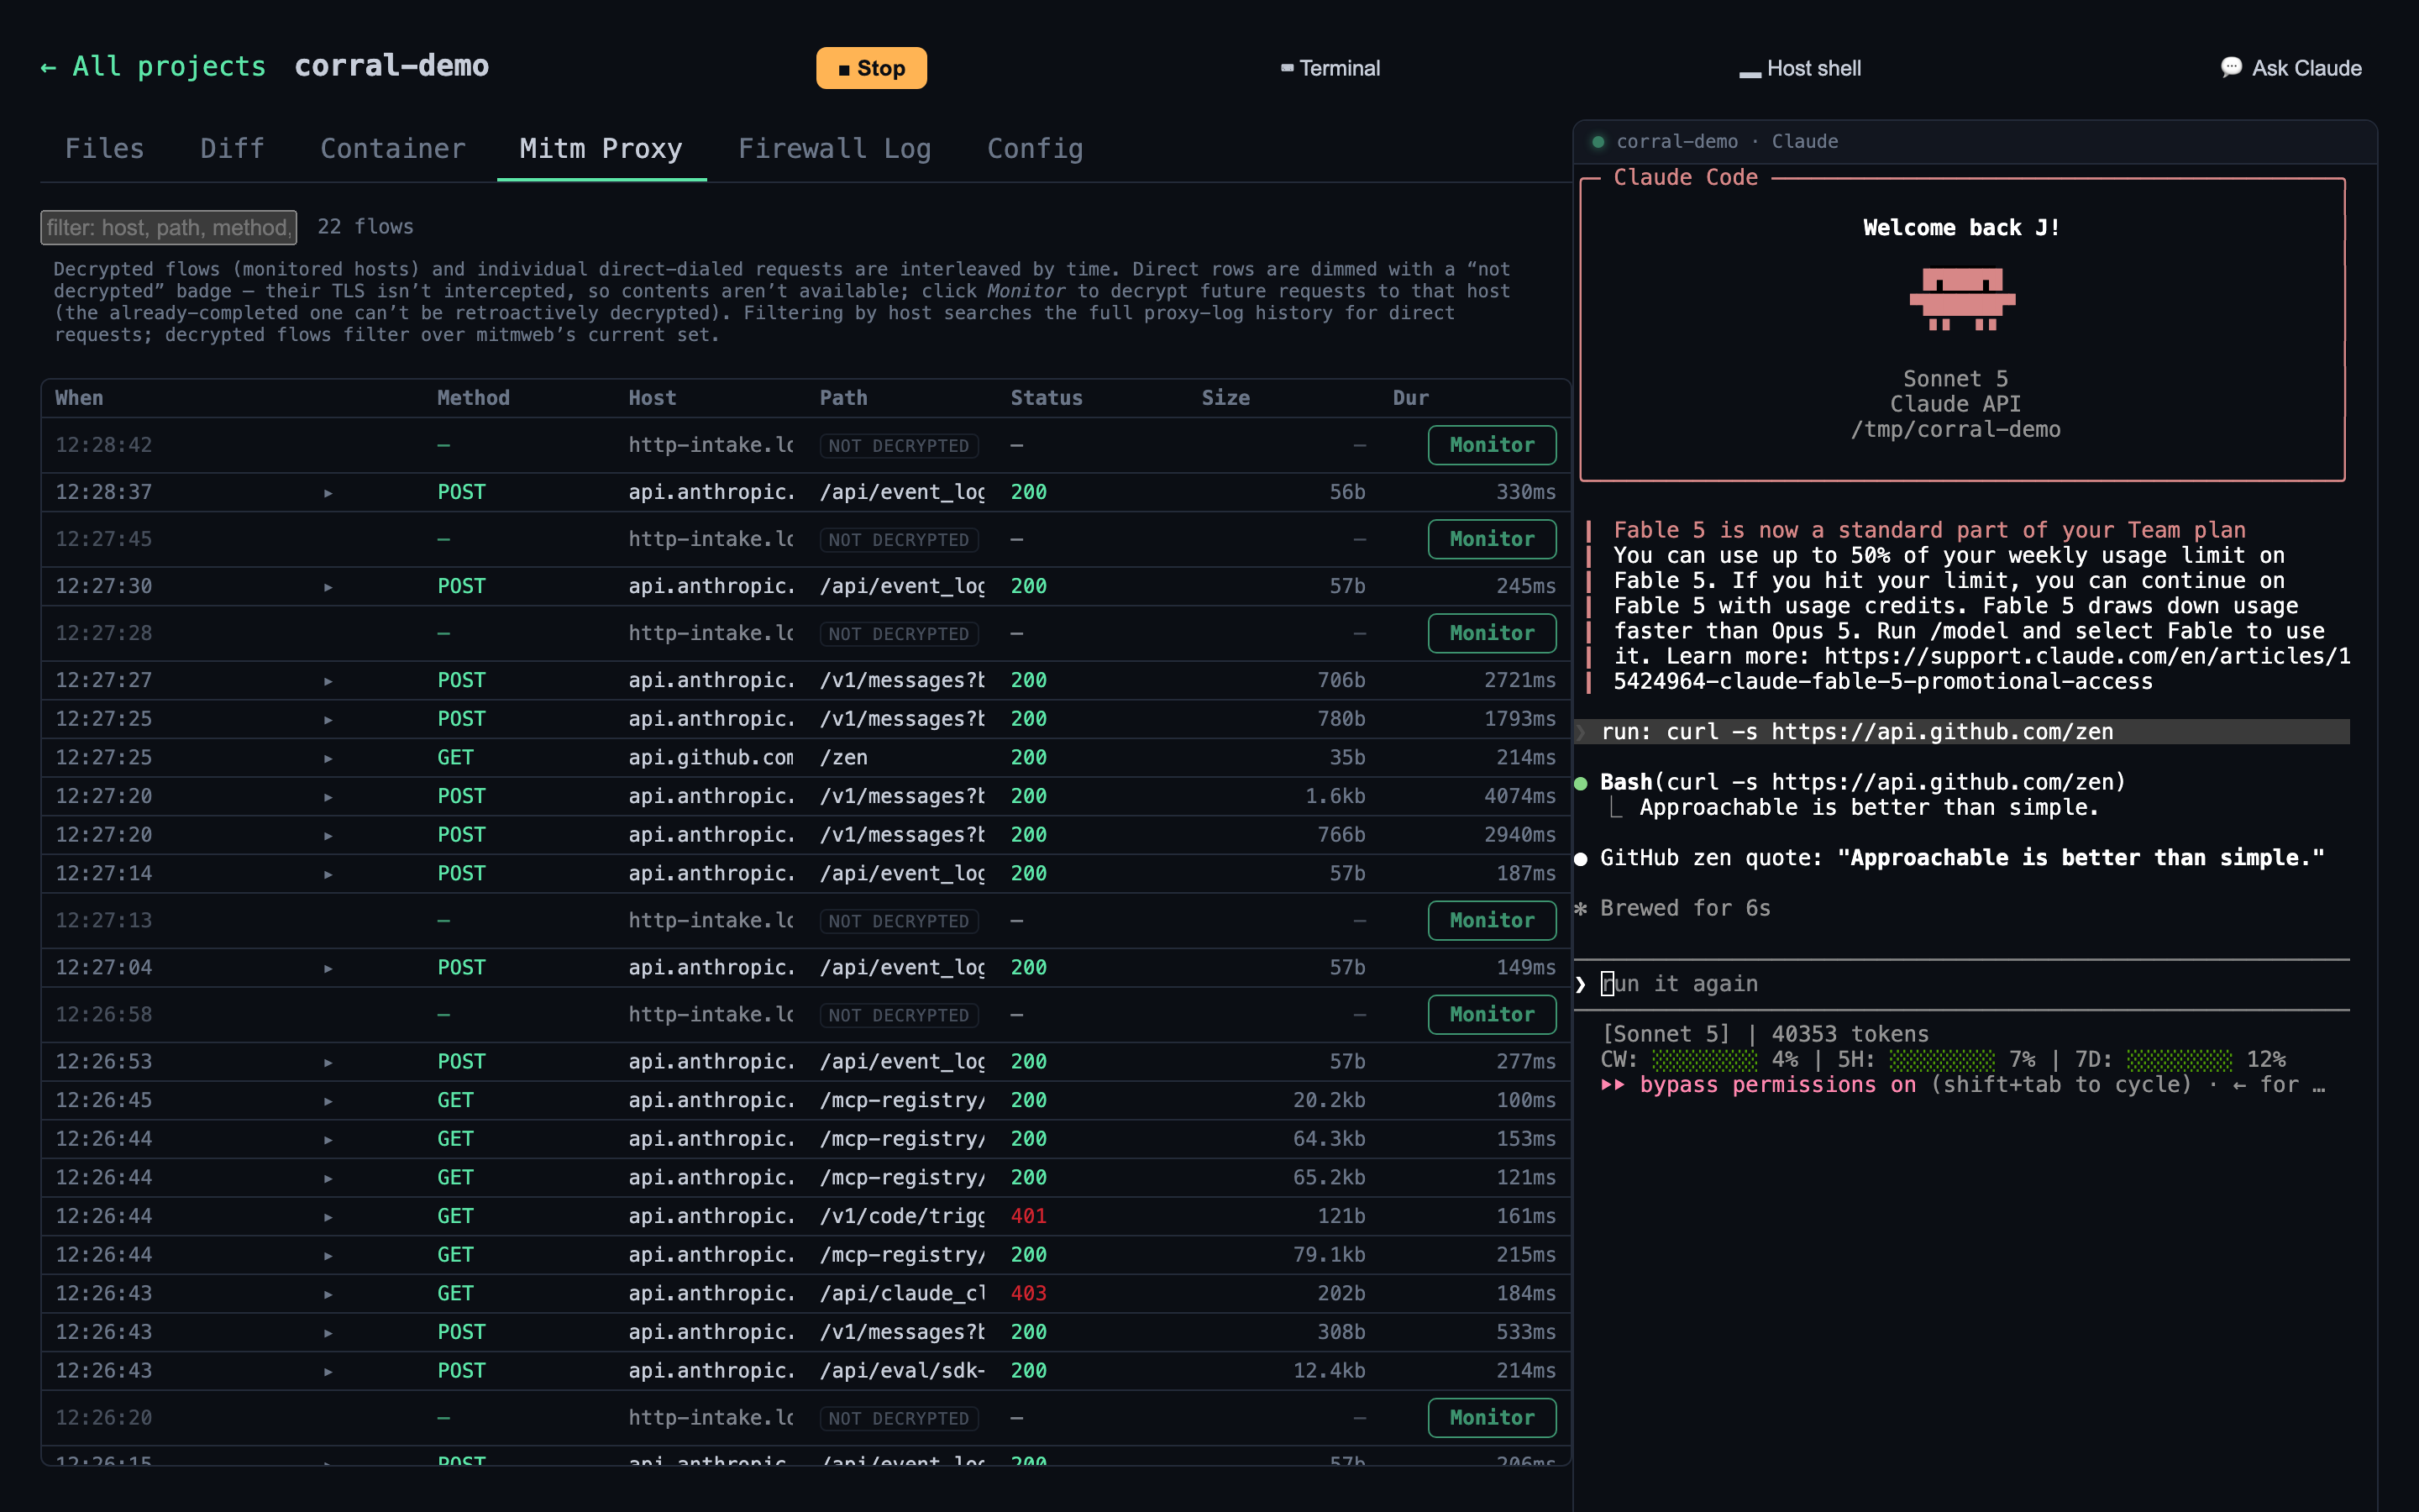Expand the 12:27:04 POST event_log flow

click(328, 969)
